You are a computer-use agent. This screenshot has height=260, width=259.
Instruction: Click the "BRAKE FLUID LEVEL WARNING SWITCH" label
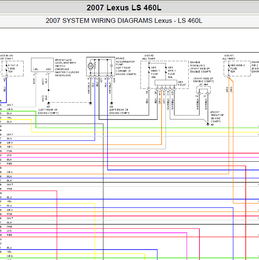tap(66, 63)
